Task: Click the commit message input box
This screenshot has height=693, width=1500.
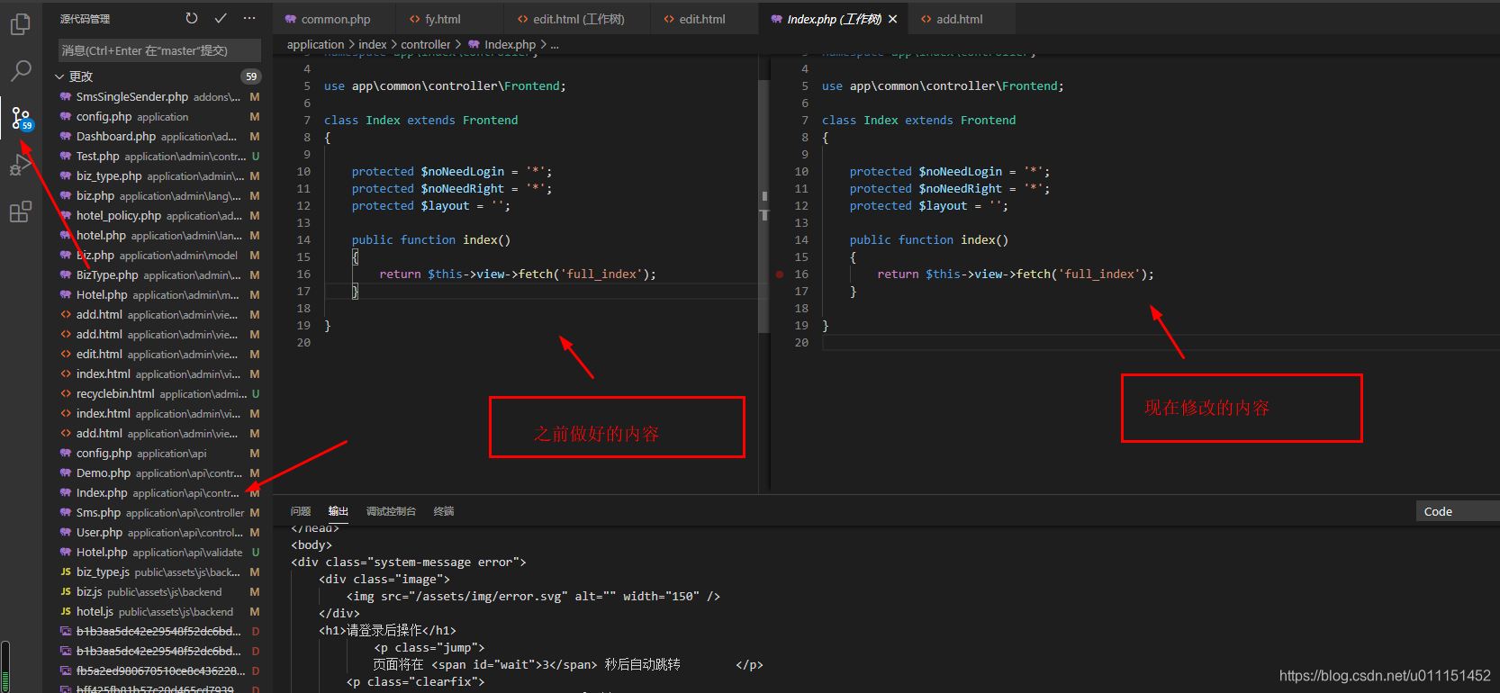Action: (x=159, y=50)
